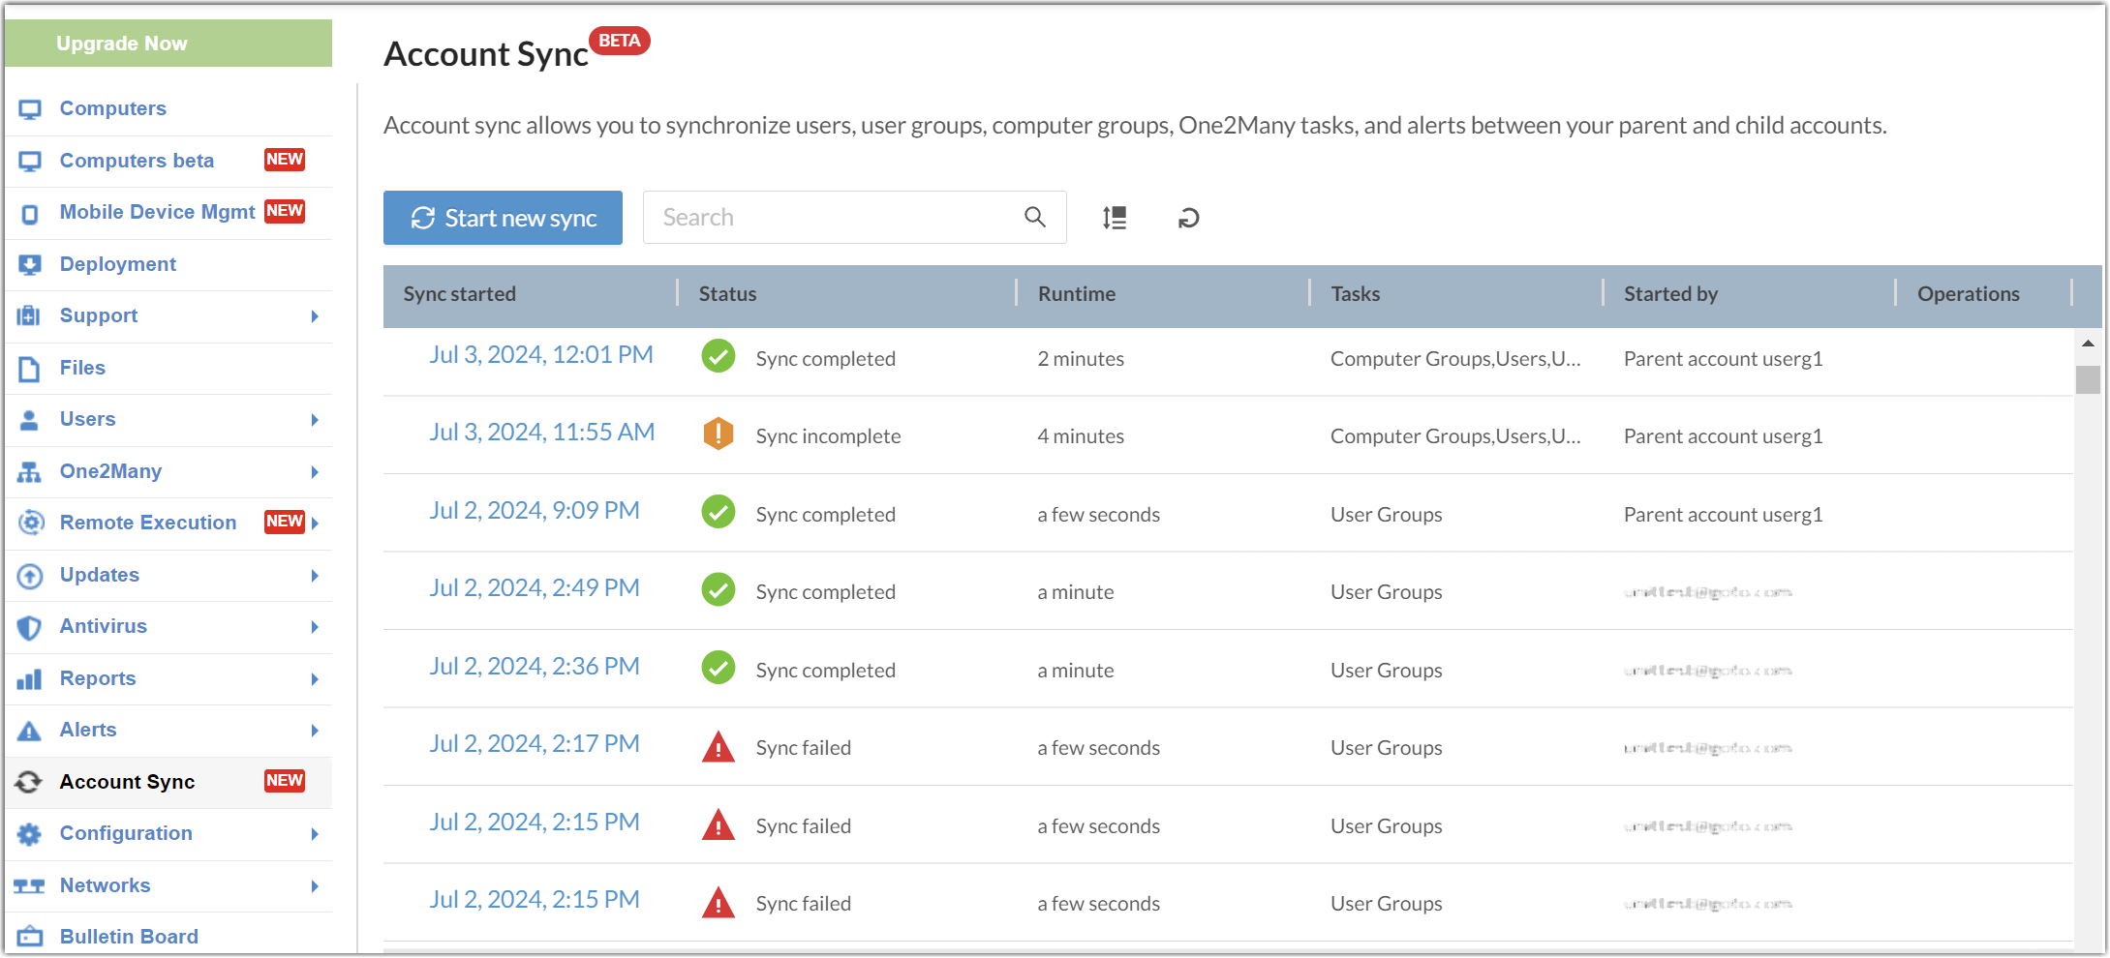This screenshot has width=2110, height=958.
Task: Expand the Support submenu
Action: 315,315
